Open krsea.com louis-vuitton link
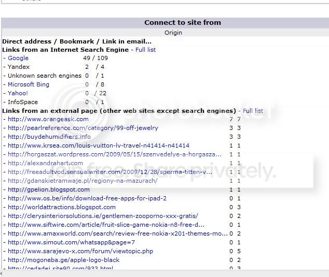Screen dimensions: 329x277 [99, 145]
